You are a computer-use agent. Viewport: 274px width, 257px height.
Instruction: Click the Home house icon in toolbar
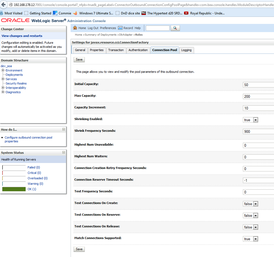coord(75,28)
